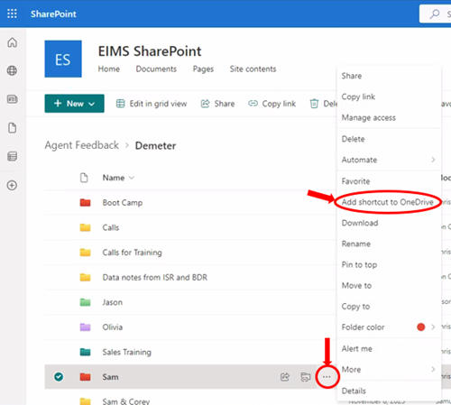Open Site contents navigation link
This screenshot has height=405, width=451.
(253, 69)
